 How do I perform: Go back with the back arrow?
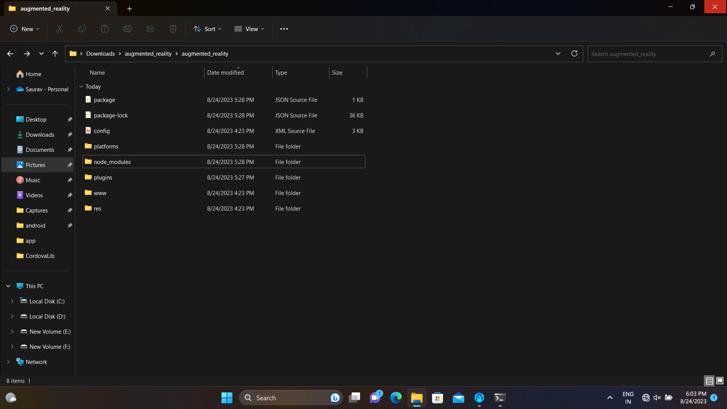tap(10, 54)
